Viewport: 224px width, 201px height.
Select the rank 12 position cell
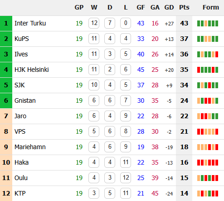(x=6, y=193)
